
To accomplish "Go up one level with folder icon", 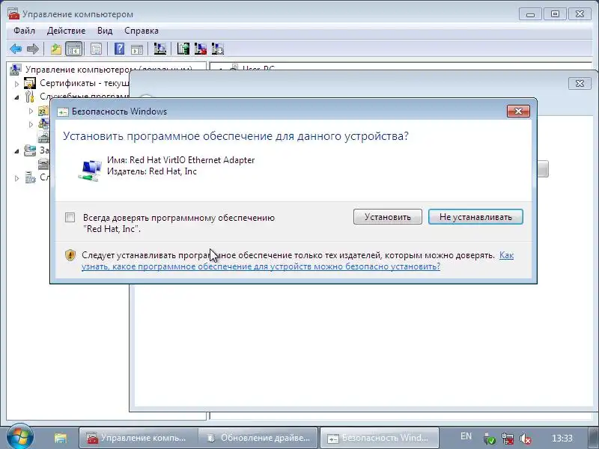I will pos(56,49).
